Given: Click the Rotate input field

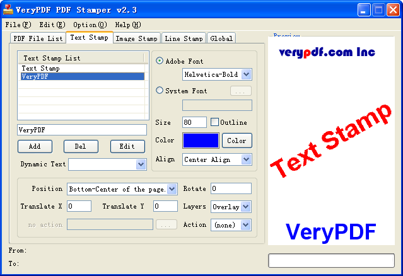Looking at the screenshot, I should point(231,188).
